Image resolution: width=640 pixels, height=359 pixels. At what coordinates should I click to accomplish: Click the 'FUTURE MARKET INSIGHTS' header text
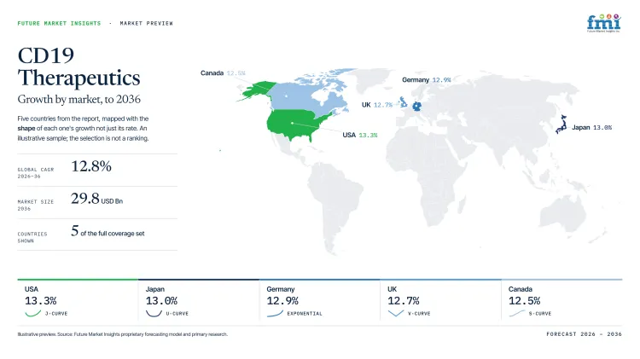click(59, 23)
